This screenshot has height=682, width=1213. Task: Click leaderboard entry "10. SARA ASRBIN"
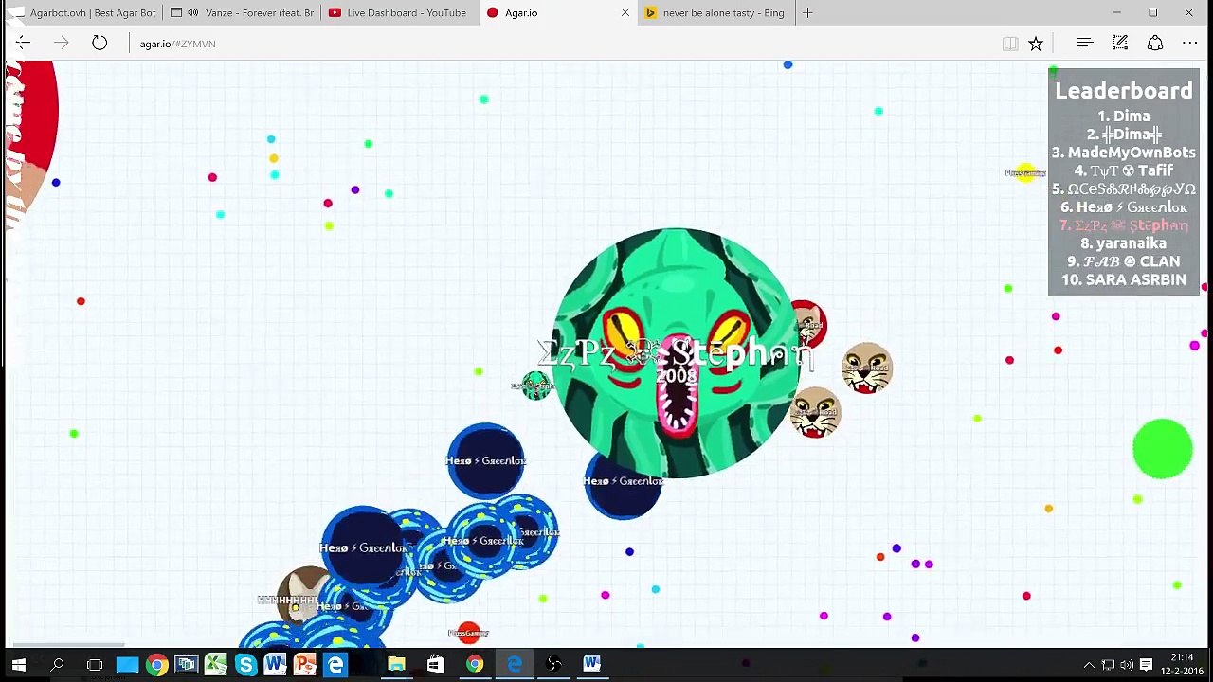tap(1124, 280)
